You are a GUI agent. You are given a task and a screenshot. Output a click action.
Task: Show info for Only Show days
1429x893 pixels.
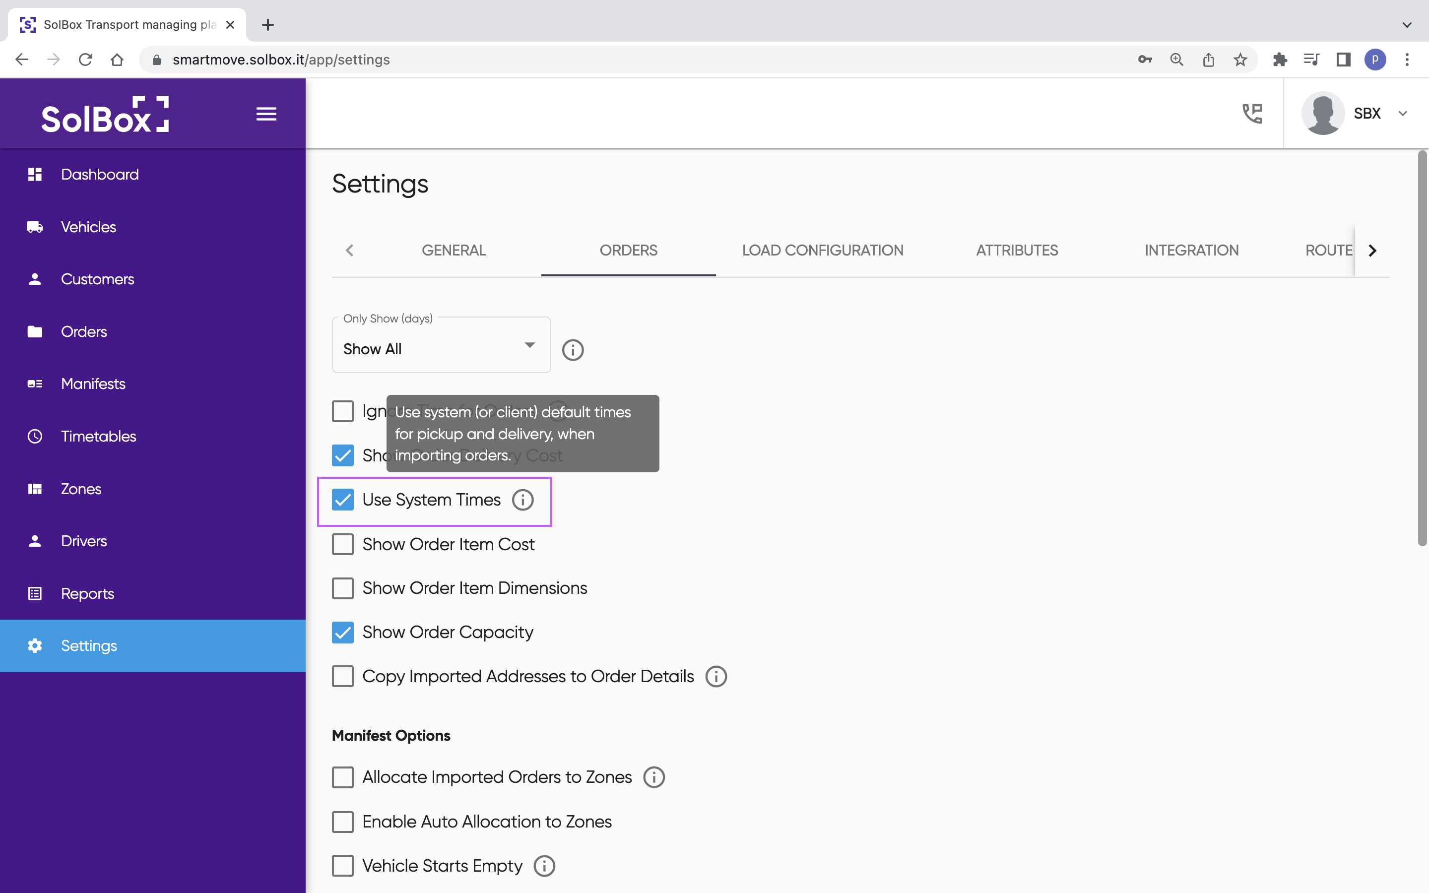point(573,350)
